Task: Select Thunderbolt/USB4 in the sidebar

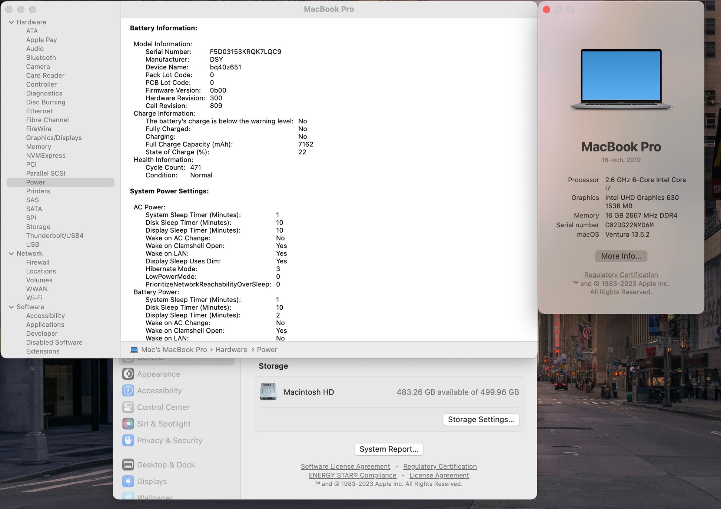Action: tap(54, 236)
